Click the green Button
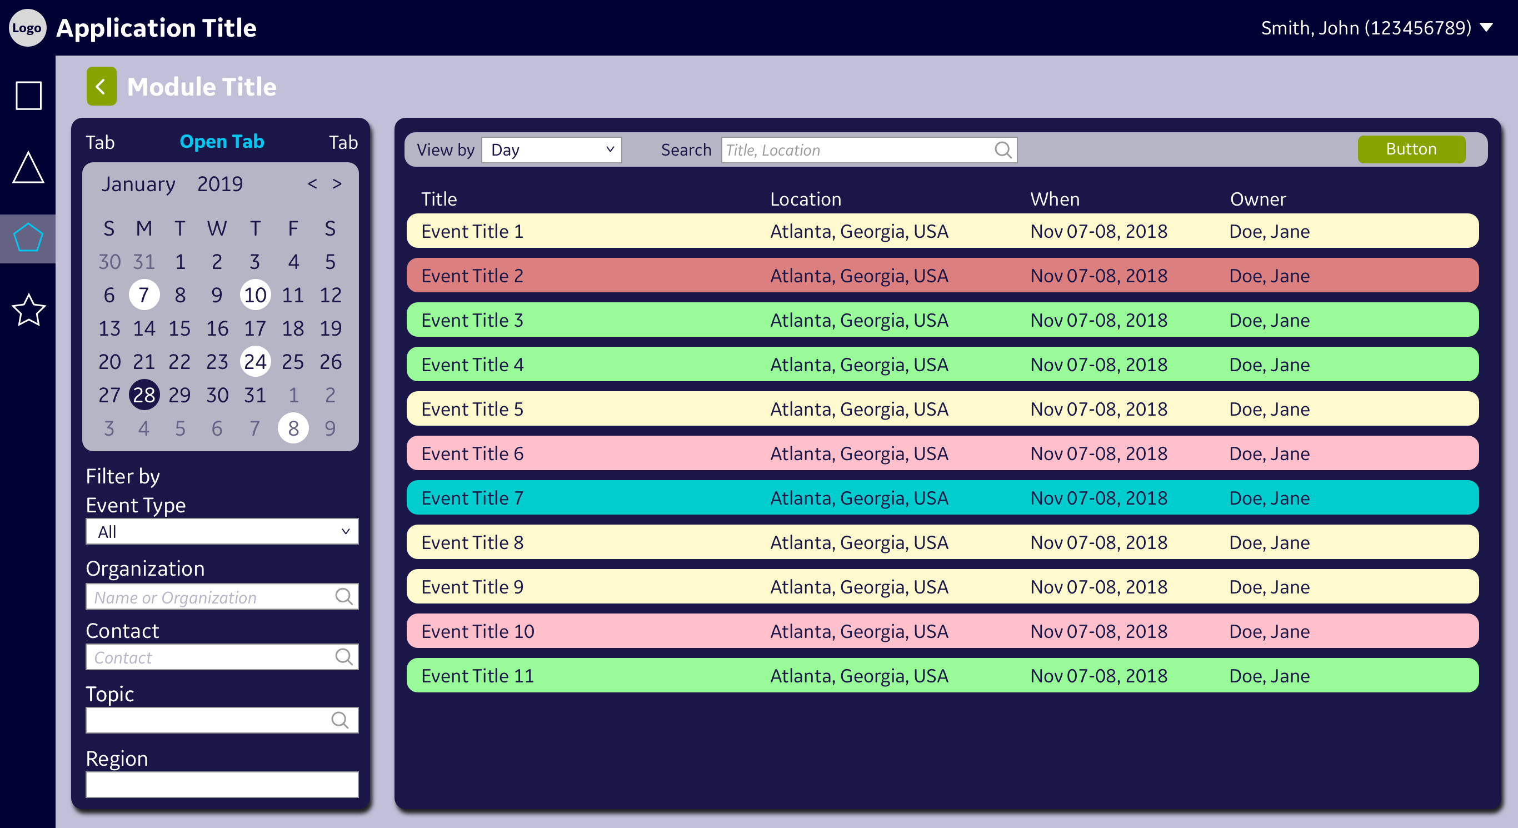 (1411, 149)
